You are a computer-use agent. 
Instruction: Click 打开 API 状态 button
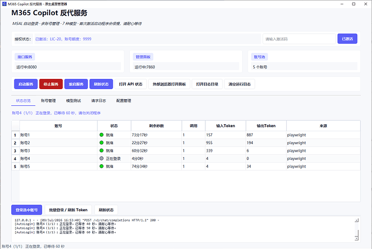[130, 84]
